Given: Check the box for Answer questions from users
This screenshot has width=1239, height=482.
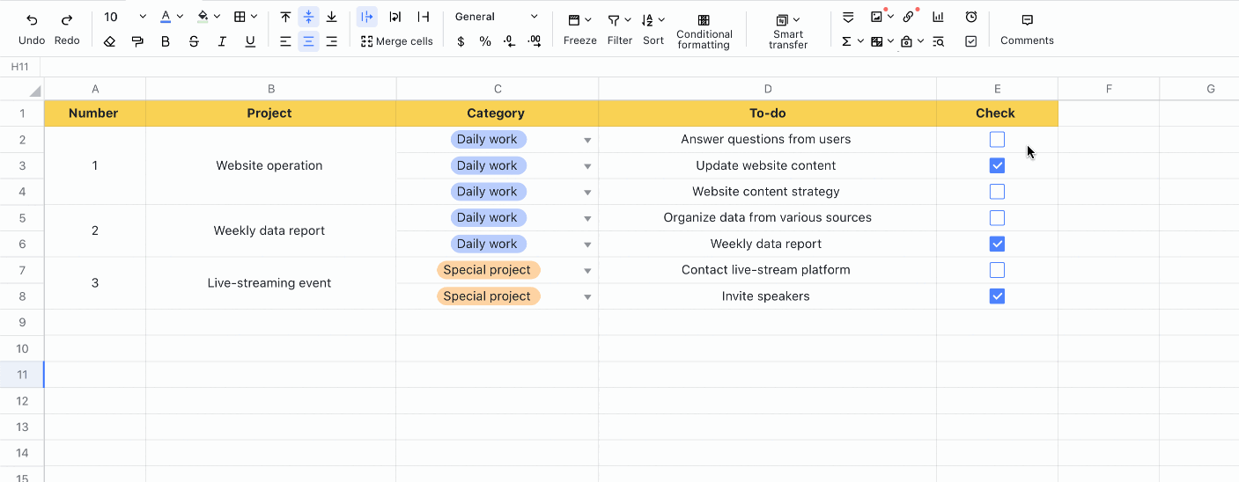Looking at the screenshot, I should pos(997,139).
